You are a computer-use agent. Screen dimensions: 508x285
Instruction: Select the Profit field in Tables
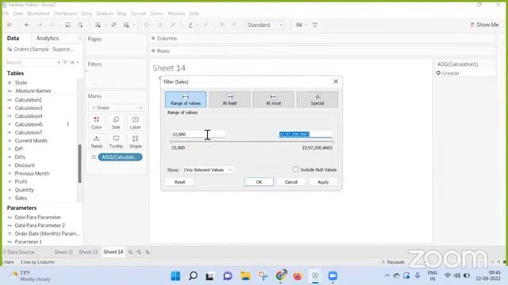(21, 181)
